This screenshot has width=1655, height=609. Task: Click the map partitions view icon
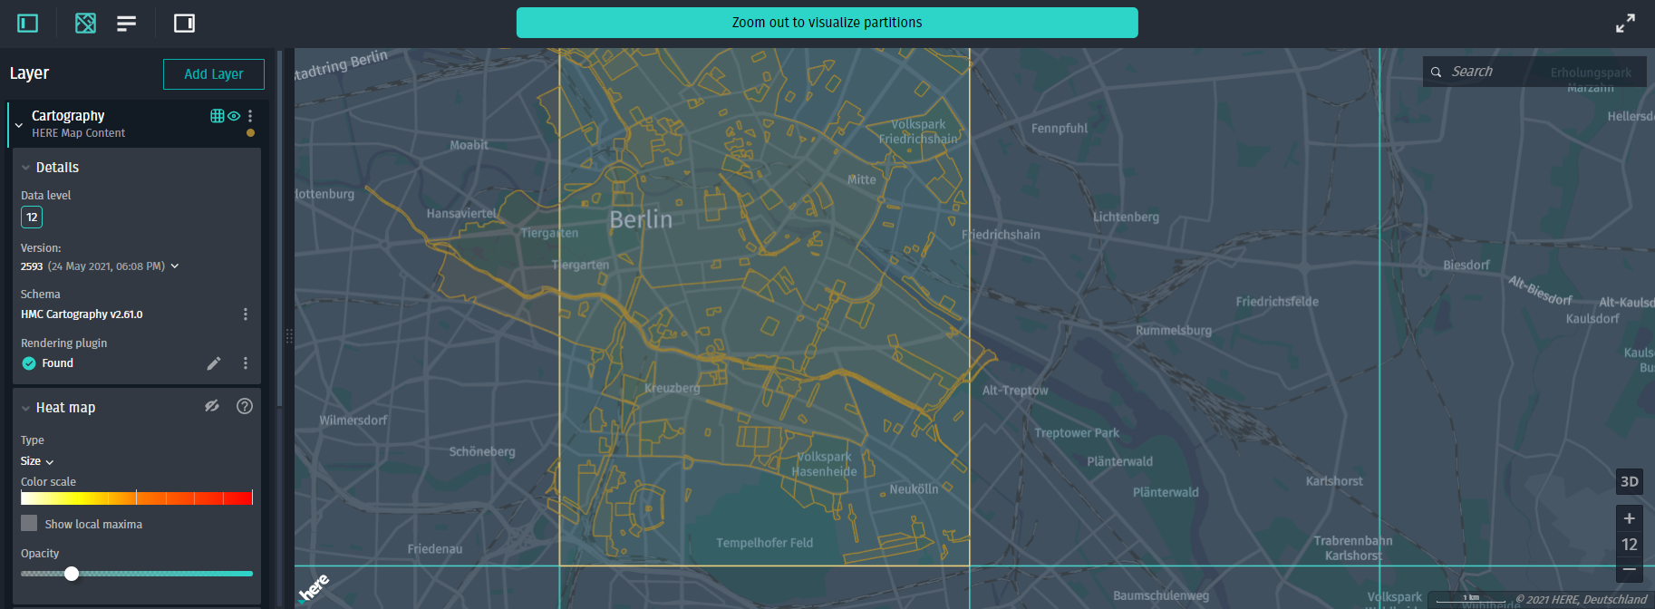pyautogui.click(x=85, y=23)
